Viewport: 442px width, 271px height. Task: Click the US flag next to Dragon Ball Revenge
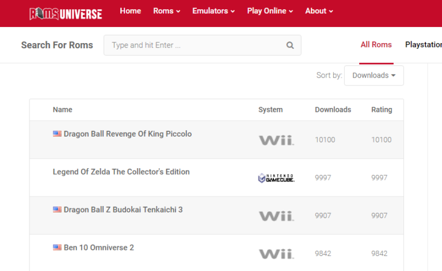click(57, 134)
